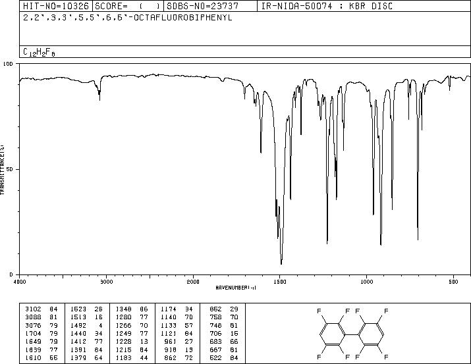
Task: Select peak table entry 1391
Action: pos(86,350)
